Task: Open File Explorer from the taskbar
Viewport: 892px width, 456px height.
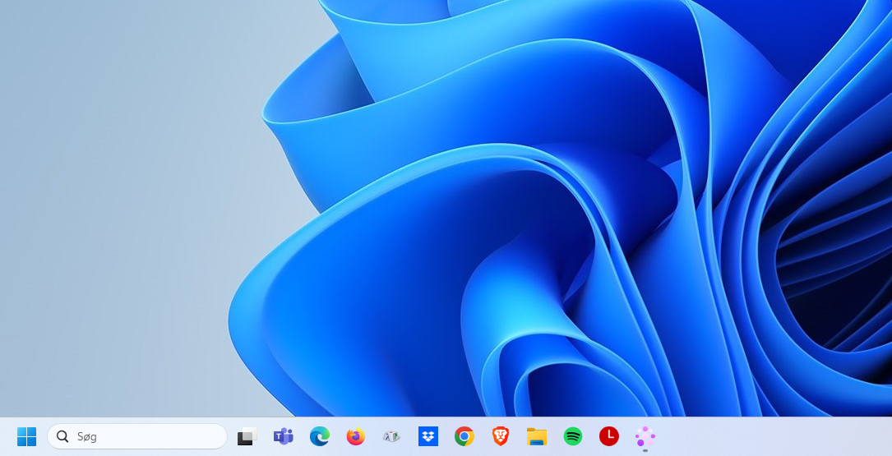Action: pos(537,436)
